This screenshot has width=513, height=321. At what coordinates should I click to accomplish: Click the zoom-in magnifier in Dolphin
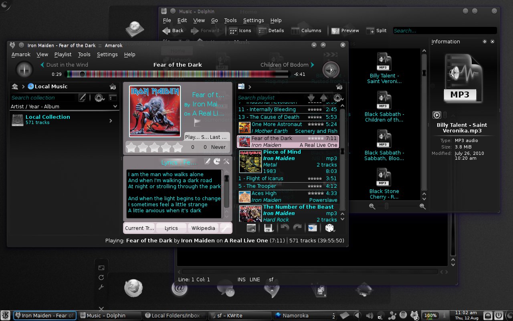pos(422,206)
